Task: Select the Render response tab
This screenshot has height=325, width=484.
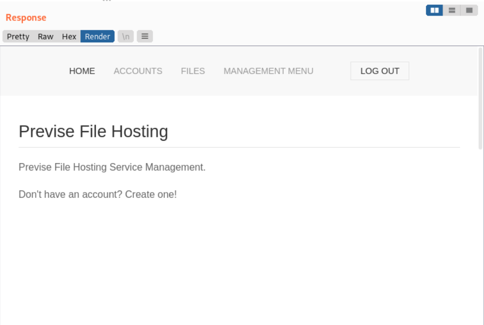Action: point(97,37)
